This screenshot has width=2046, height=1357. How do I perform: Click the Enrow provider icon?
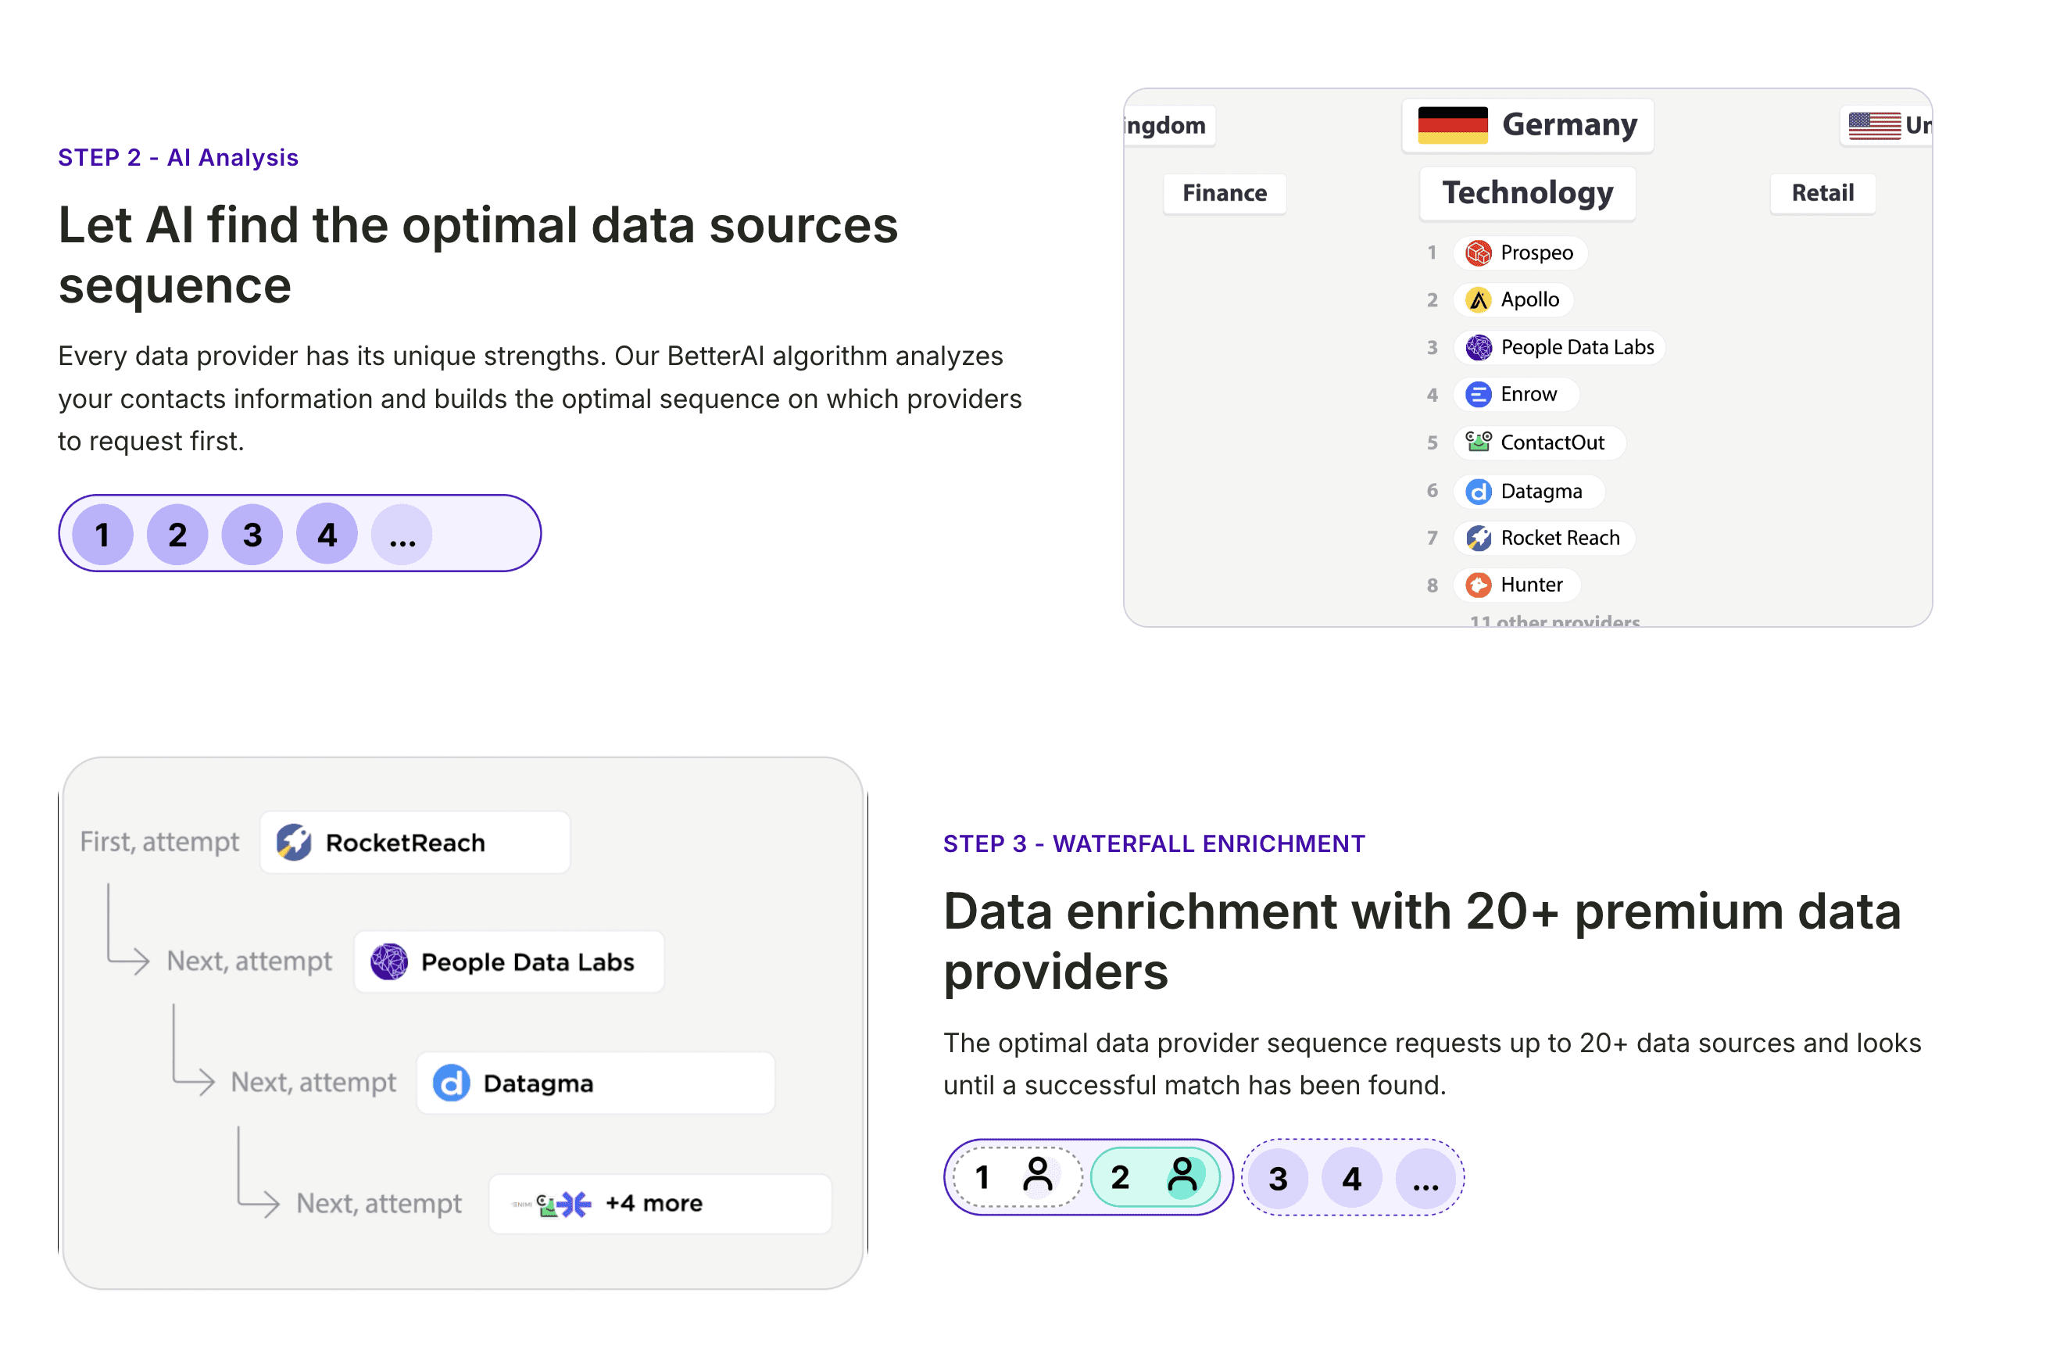1478,395
